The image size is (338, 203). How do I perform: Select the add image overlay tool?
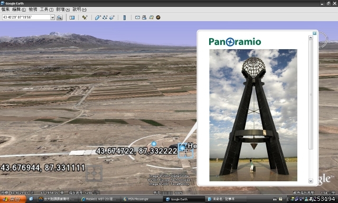112,17
